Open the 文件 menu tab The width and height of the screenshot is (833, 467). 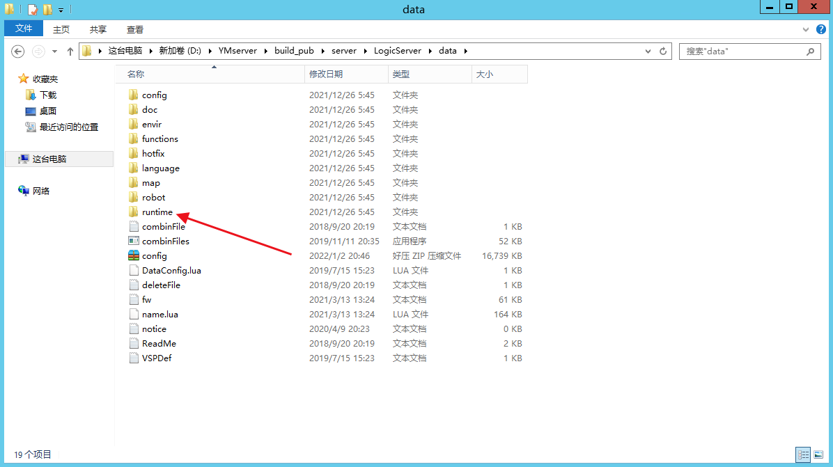(x=24, y=29)
